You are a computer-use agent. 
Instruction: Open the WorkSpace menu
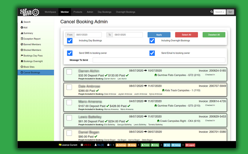coord(50,12)
